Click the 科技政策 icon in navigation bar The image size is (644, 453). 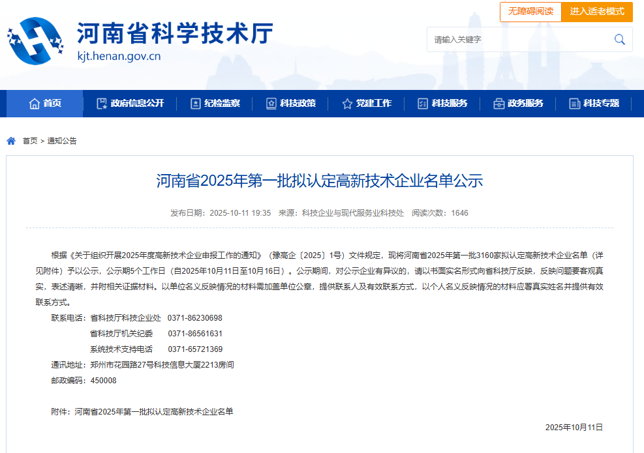270,103
